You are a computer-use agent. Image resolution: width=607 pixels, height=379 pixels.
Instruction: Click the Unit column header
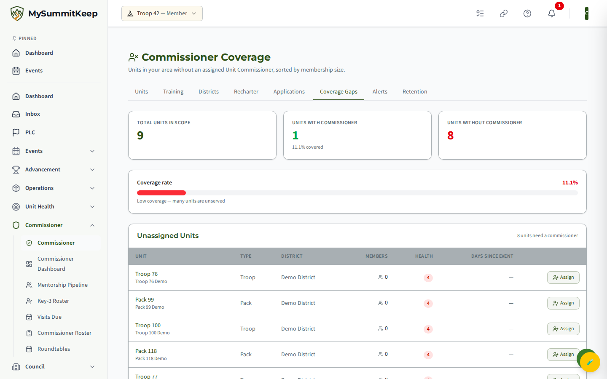141,256
